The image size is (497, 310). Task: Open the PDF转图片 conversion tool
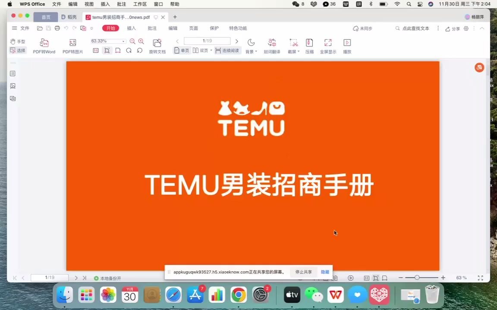(x=72, y=46)
